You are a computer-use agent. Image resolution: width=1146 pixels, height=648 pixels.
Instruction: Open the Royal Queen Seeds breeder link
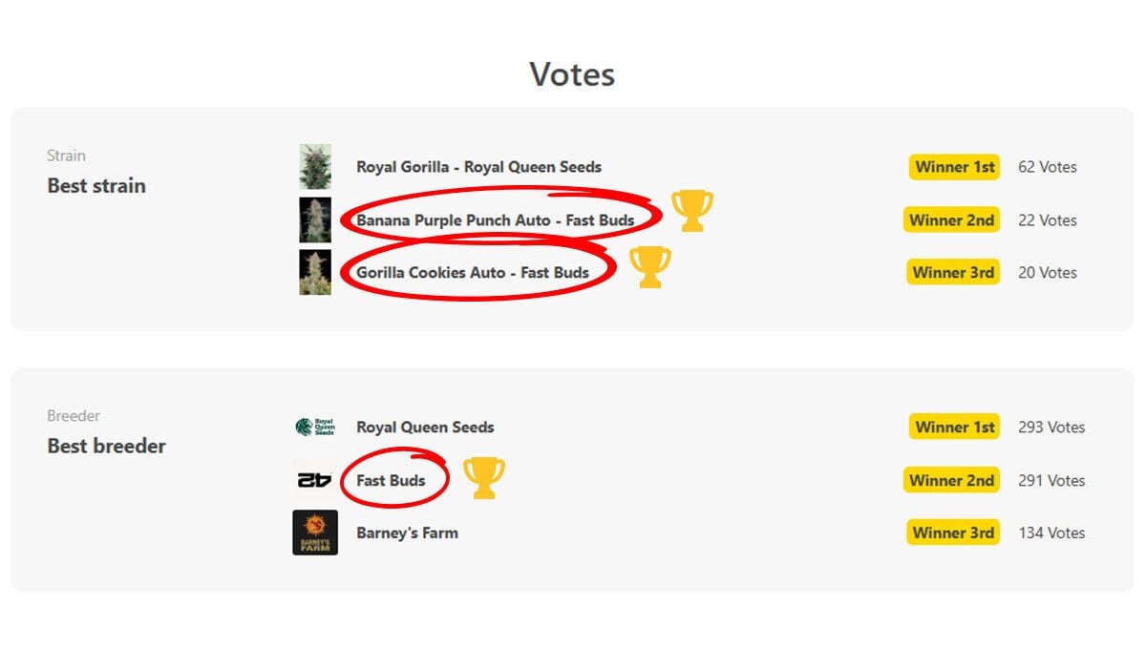point(425,428)
